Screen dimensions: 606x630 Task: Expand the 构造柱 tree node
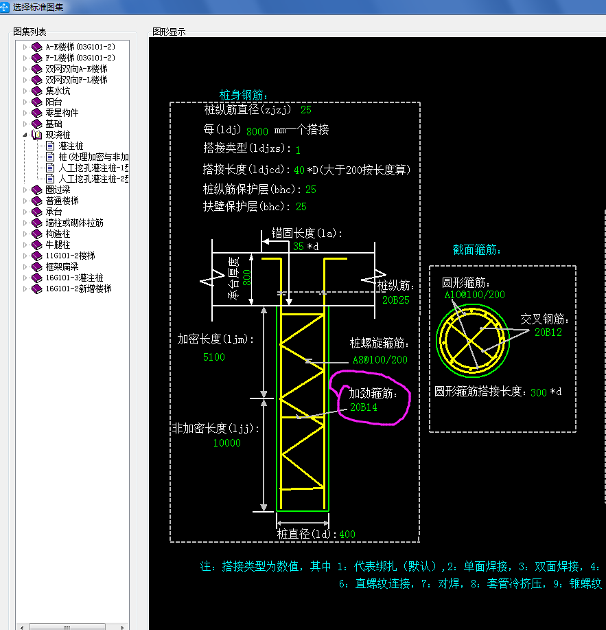click(x=25, y=234)
